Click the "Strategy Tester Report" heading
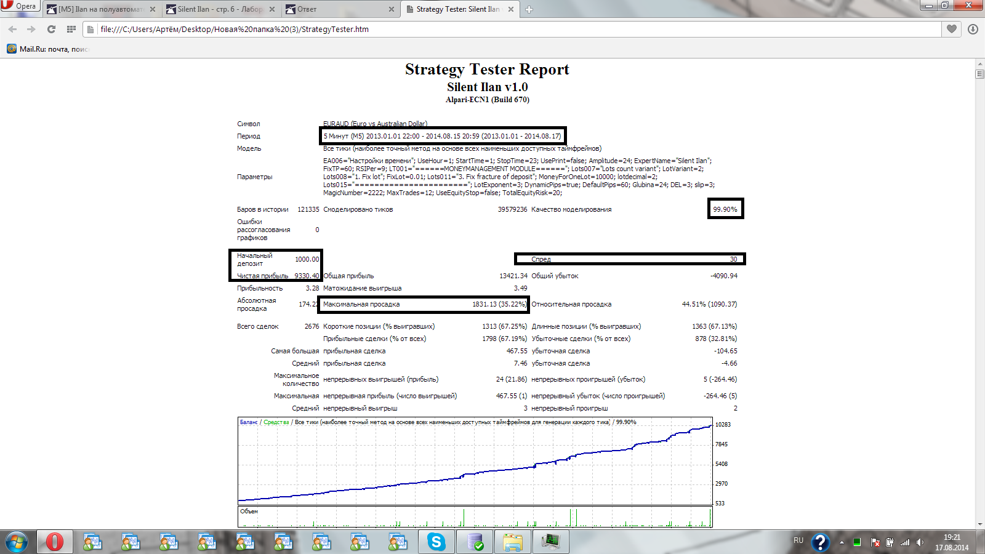985x554 pixels. 487,69
